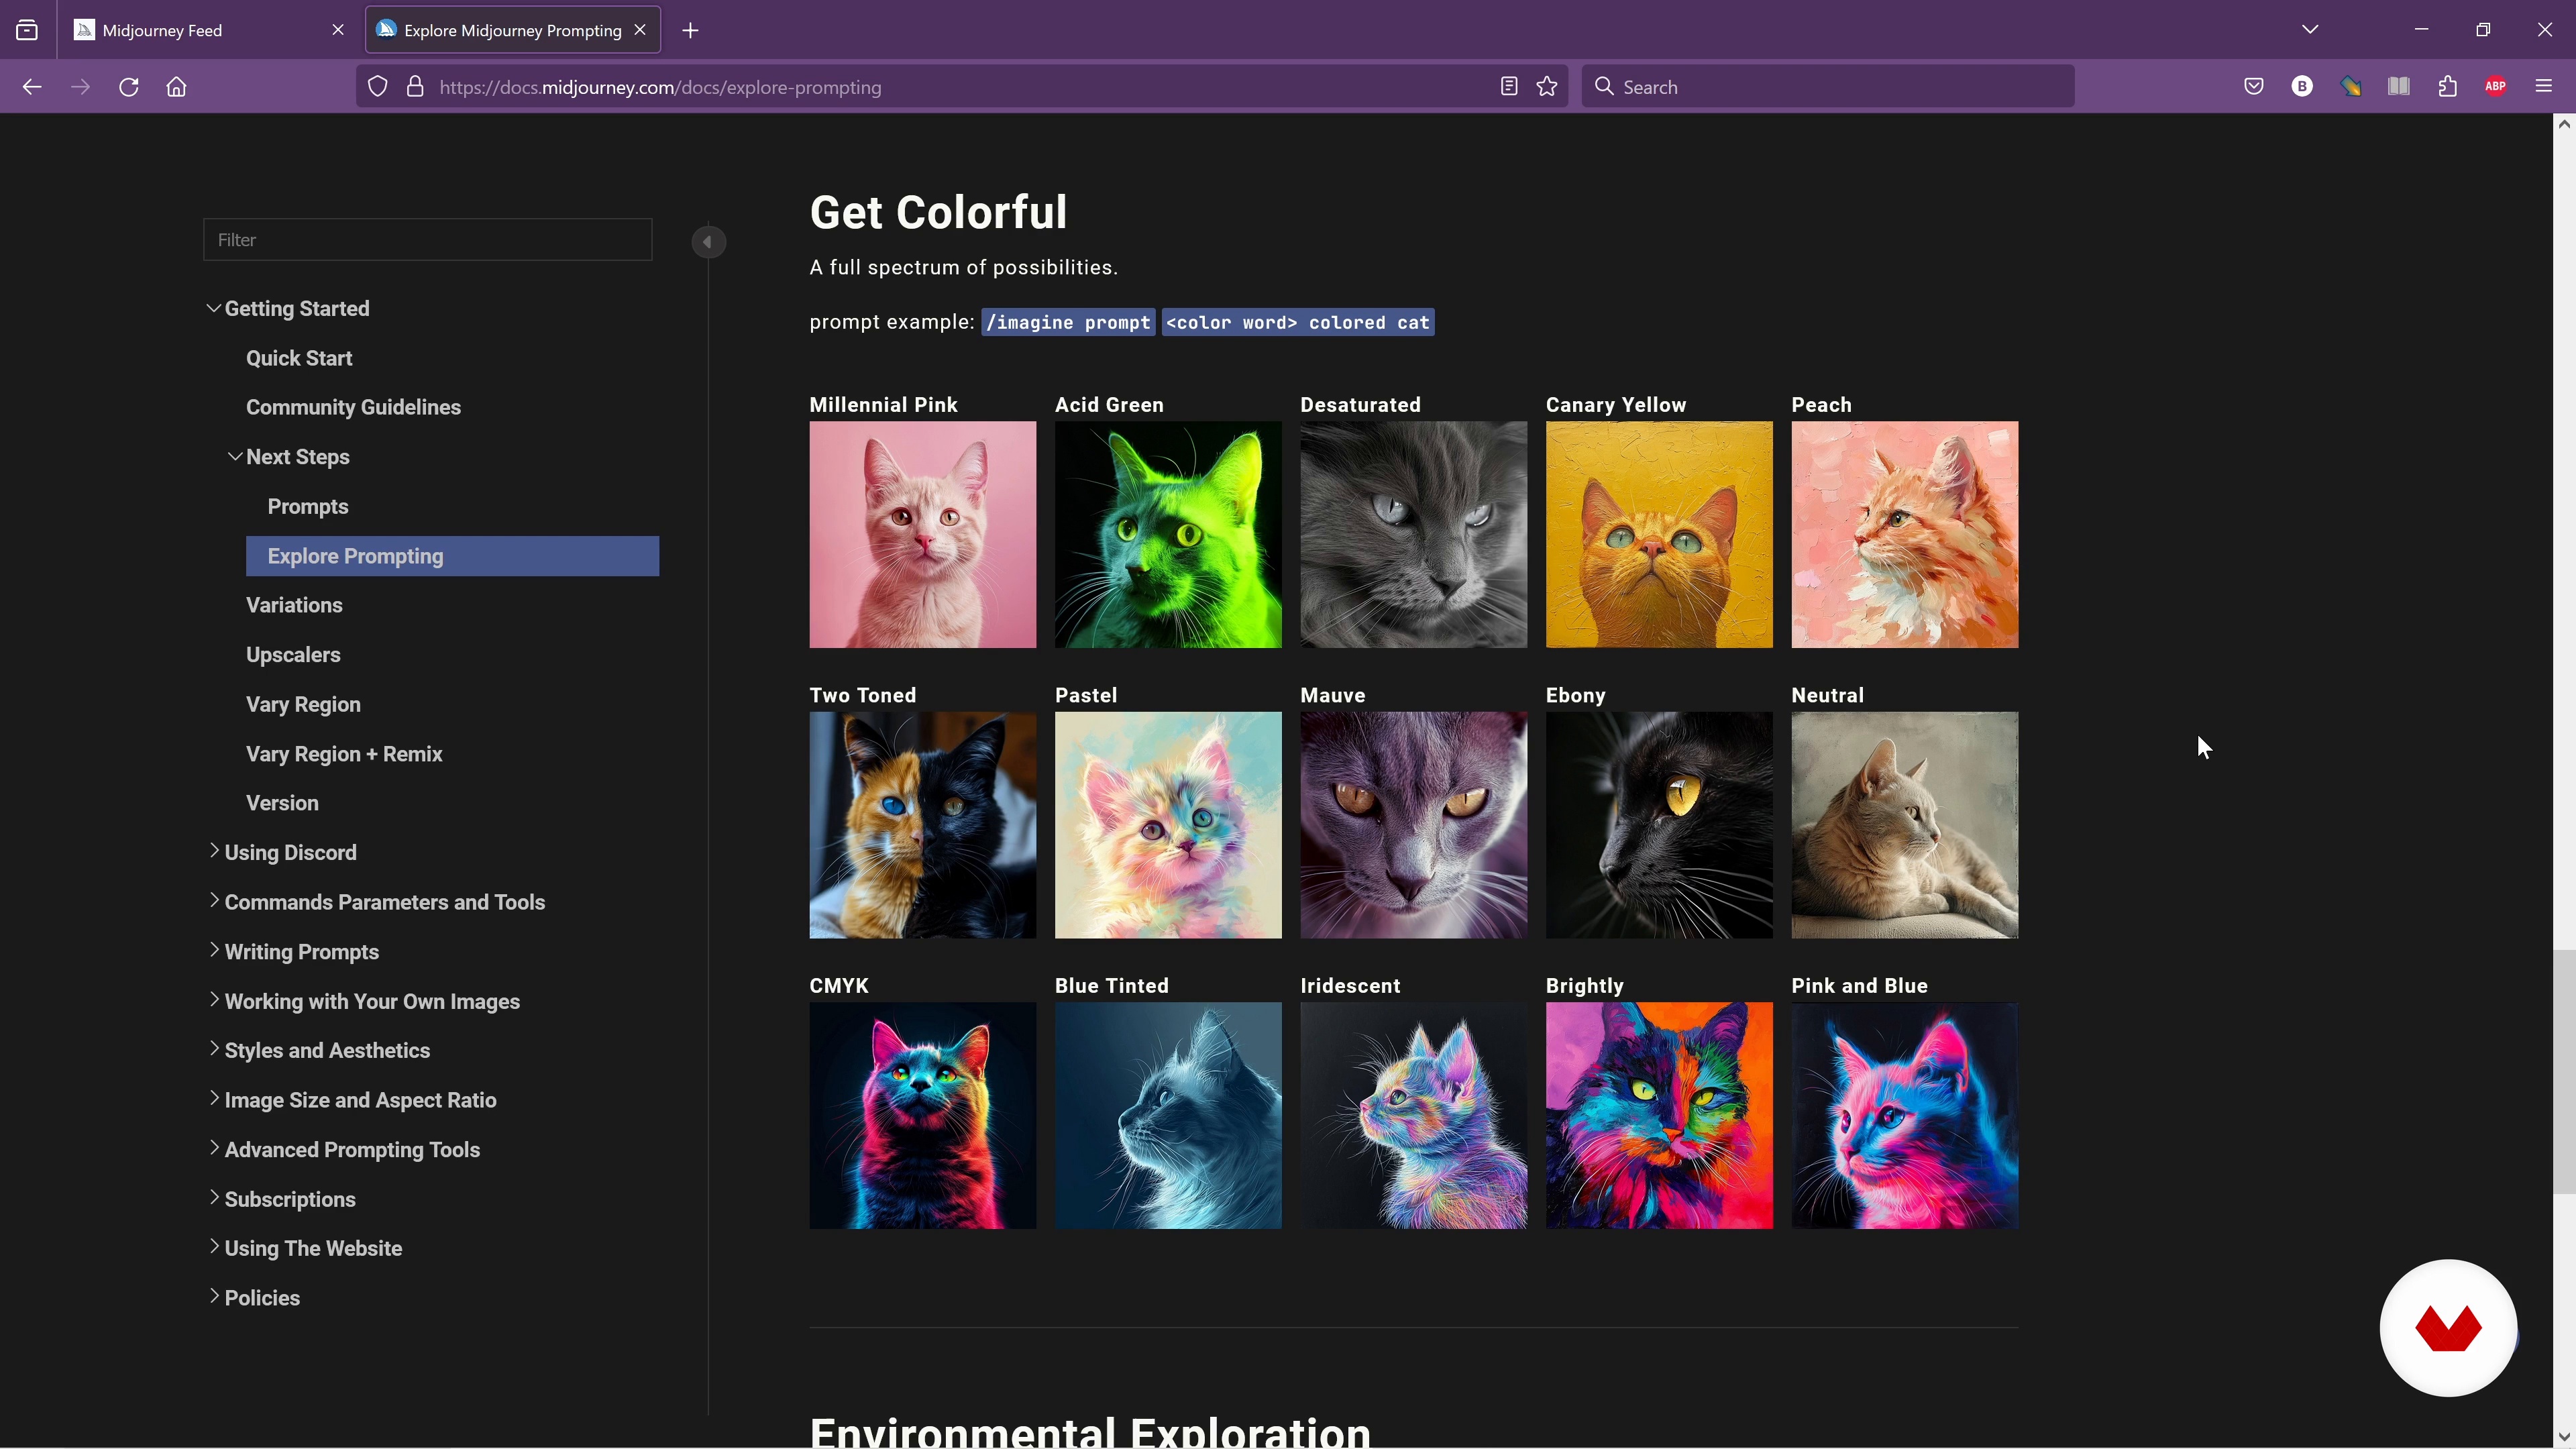Close the Midjourney Feed tab
This screenshot has height=1449, width=2576.
(x=338, y=30)
